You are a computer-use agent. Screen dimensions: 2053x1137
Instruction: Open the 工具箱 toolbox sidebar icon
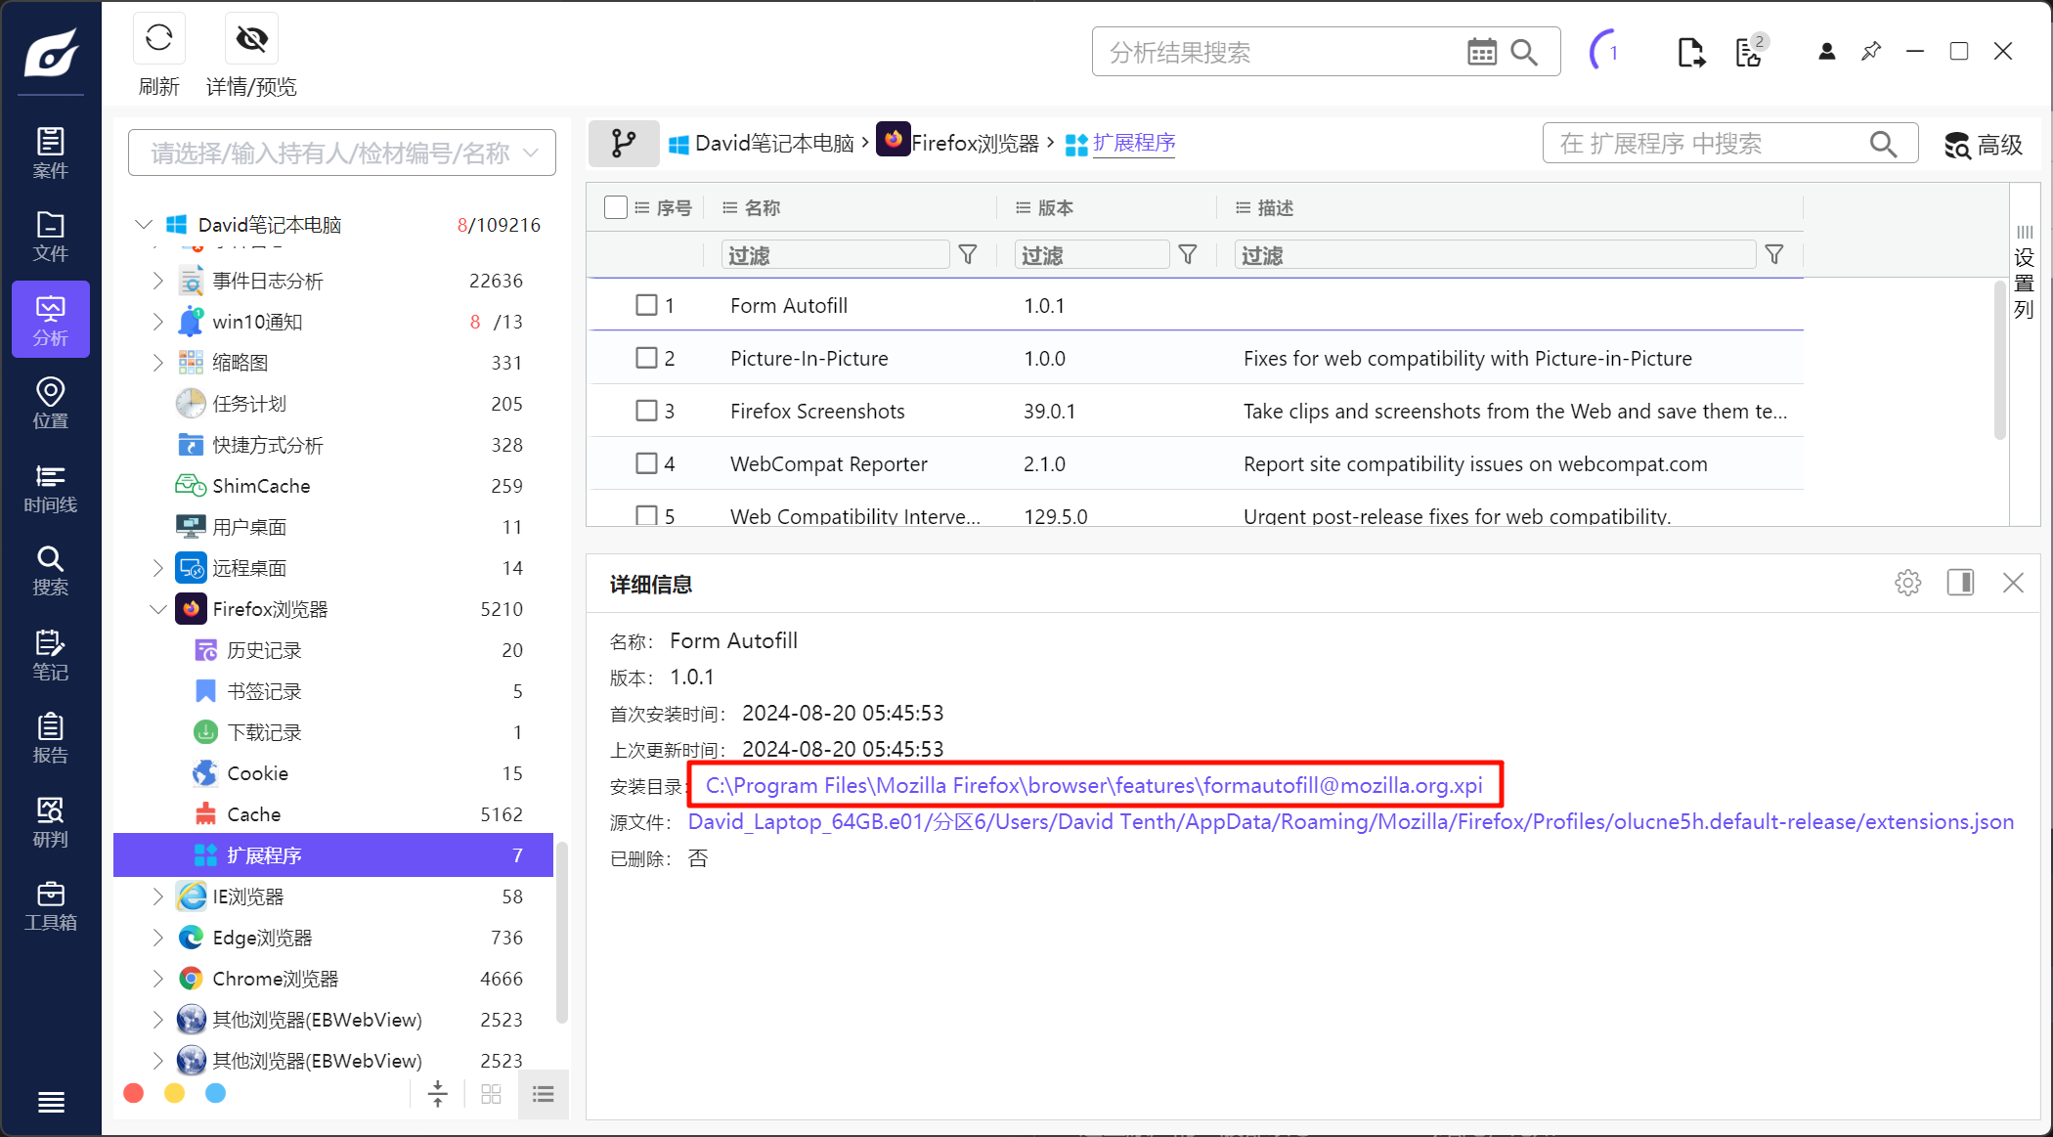coord(50,905)
